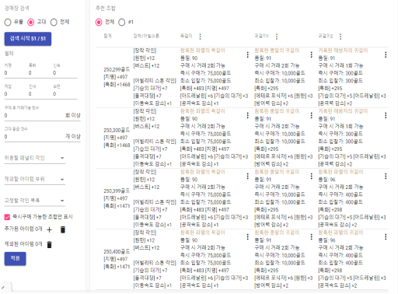The image size is (398, 294).
Task: Click the 추가된 아이템 0개 label
Action: tap(23, 229)
